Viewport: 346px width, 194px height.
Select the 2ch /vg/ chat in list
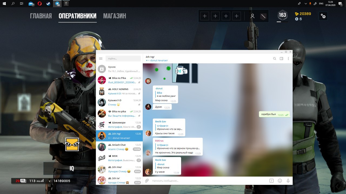tap(119, 136)
